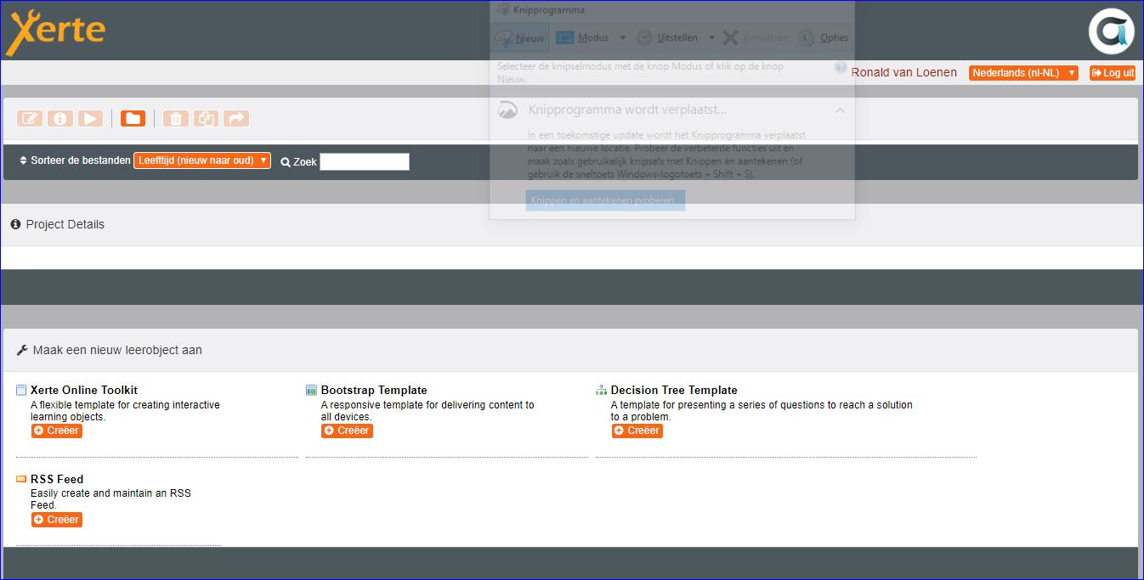Image resolution: width=1144 pixels, height=580 pixels.
Task: Click Creëer under Bootstrap Template
Action: tap(347, 431)
